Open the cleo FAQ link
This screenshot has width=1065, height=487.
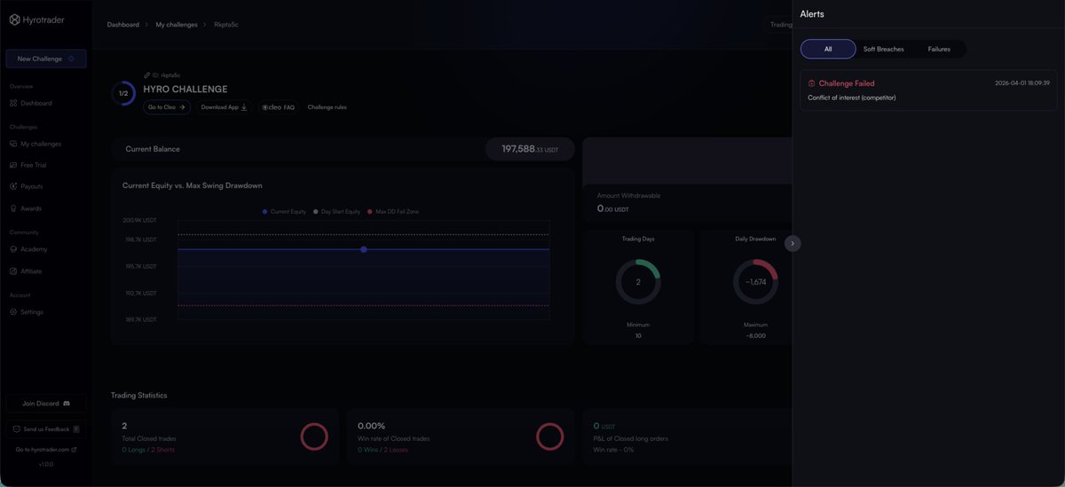[279, 107]
